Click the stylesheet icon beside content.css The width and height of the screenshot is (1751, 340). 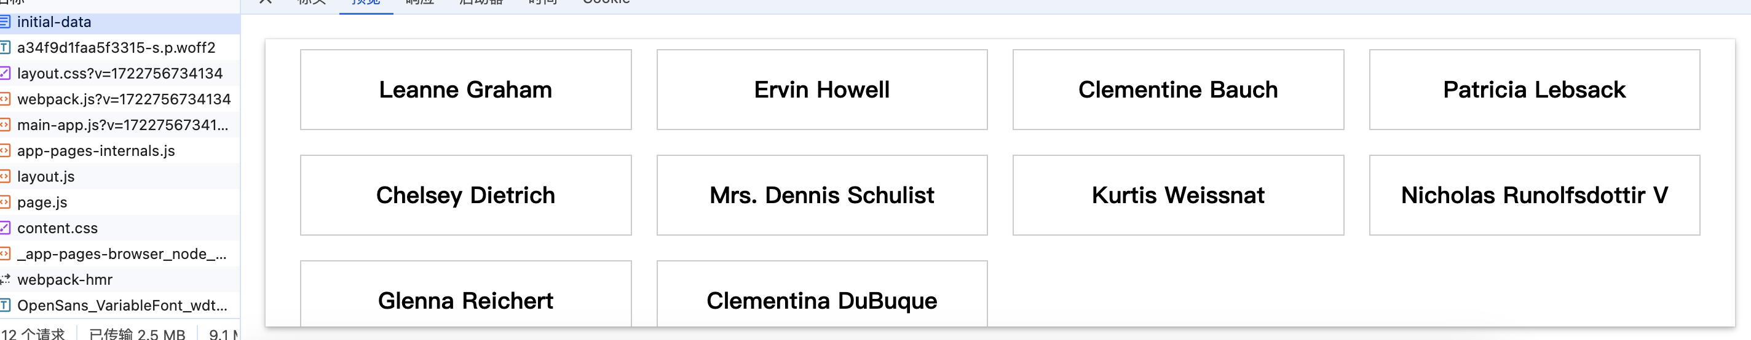(5, 228)
